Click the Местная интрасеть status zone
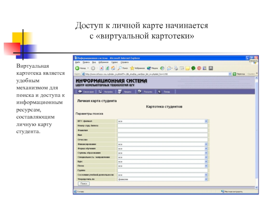This screenshot has width=270, height=202. point(232,192)
